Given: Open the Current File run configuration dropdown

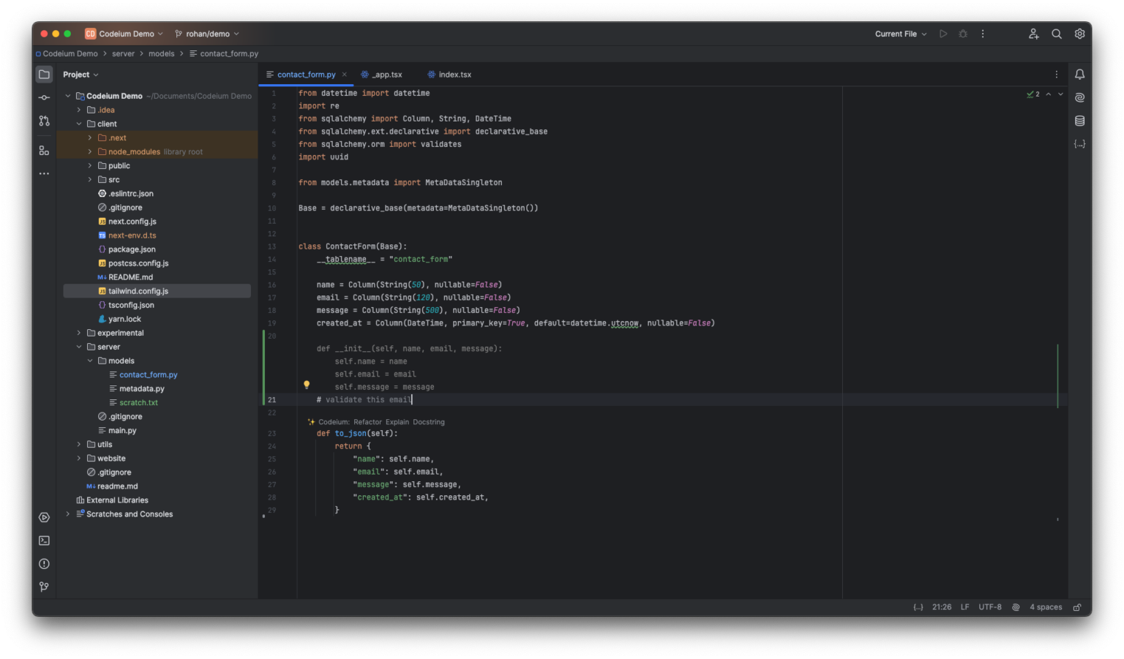Looking at the screenshot, I should pyautogui.click(x=900, y=34).
